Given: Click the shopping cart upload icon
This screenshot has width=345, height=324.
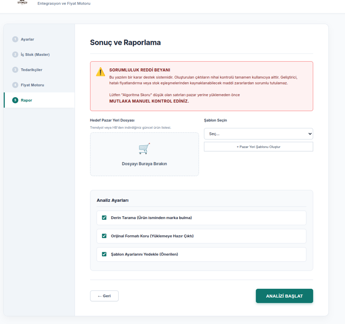Looking at the screenshot, I should [x=144, y=149].
